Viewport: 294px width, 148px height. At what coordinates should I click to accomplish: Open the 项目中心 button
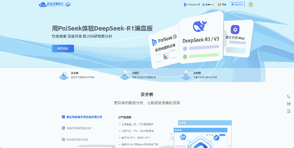point(237,5)
